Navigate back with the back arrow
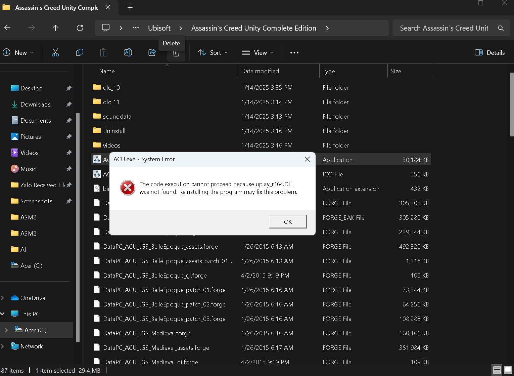This screenshot has height=376, width=514. click(x=7, y=28)
